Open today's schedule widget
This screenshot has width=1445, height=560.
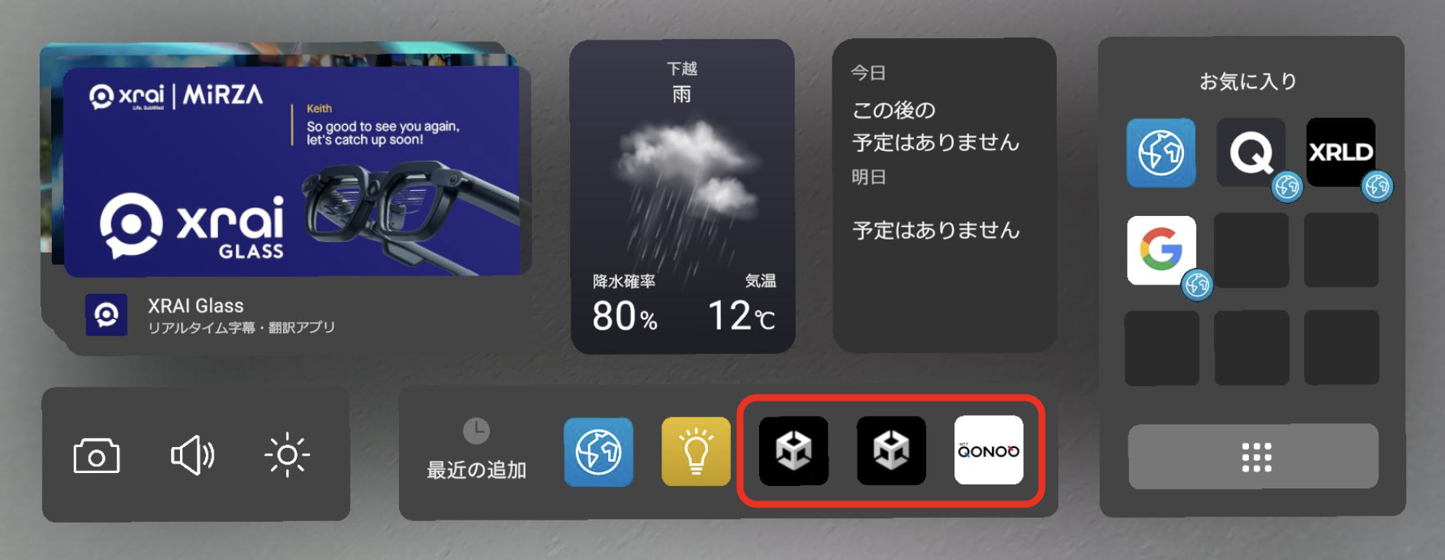pyautogui.click(x=945, y=196)
